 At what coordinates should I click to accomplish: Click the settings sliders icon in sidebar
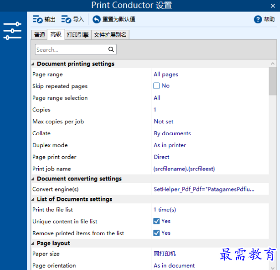(12, 31)
